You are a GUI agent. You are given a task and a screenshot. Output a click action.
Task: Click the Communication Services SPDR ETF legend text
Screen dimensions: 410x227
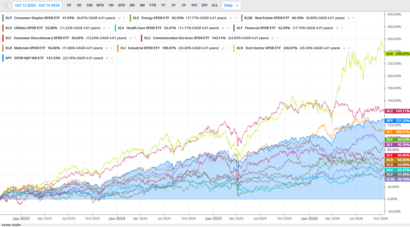pyautogui.click(x=181, y=38)
